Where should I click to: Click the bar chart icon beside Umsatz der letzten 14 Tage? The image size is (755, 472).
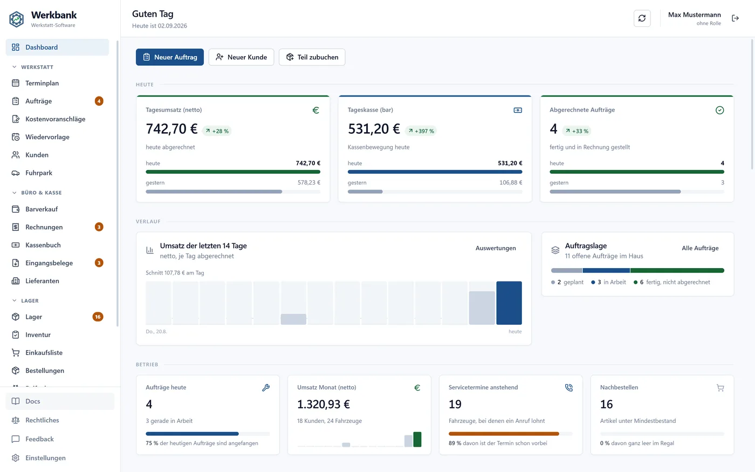[x=150, y=250]
